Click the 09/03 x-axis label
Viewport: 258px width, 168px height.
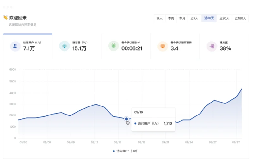pos(23,142)
